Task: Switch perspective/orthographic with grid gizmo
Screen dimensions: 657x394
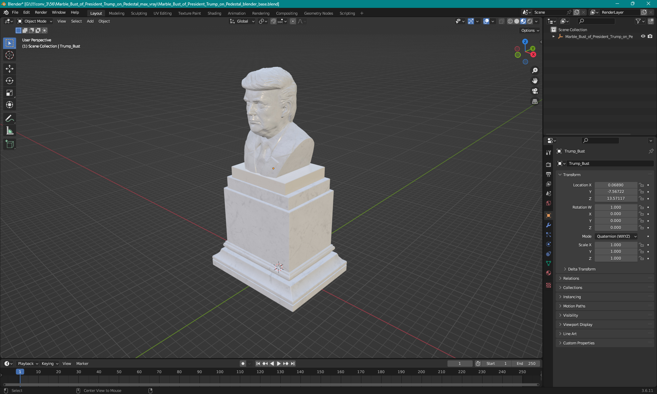Action: point(535,102)
